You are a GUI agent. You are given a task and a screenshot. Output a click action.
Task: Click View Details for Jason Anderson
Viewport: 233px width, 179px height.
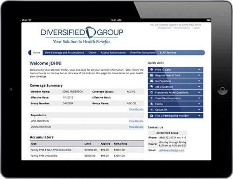click(x=136, y=127)
